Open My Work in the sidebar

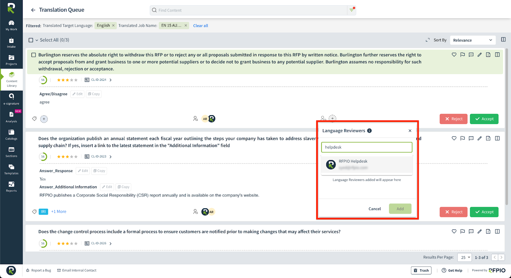(x=11, y=25)
